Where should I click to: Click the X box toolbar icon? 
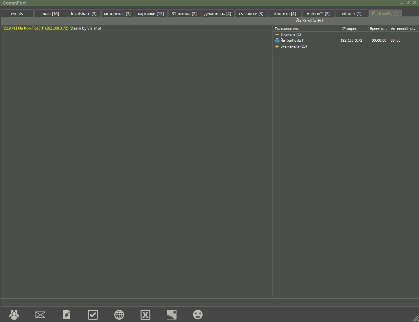pyautogui.click(x=145, y=315)
